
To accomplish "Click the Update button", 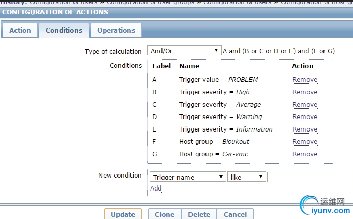I will [123, 214].
